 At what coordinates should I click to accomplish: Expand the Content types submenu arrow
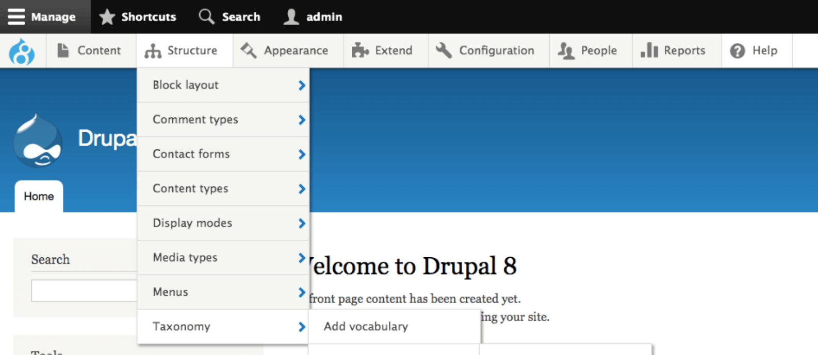tap(302, 189)
